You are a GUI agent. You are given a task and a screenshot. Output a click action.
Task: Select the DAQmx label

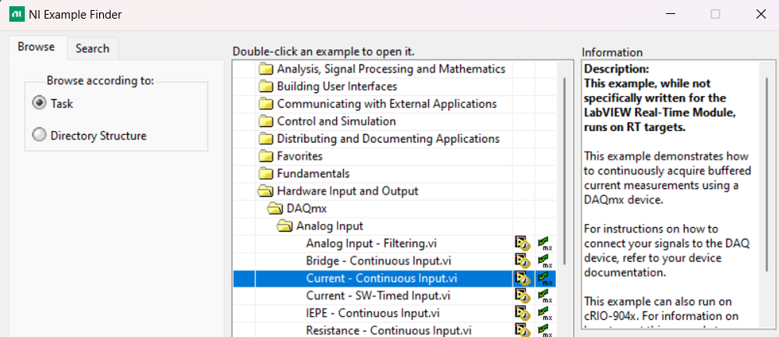[306, 208]
